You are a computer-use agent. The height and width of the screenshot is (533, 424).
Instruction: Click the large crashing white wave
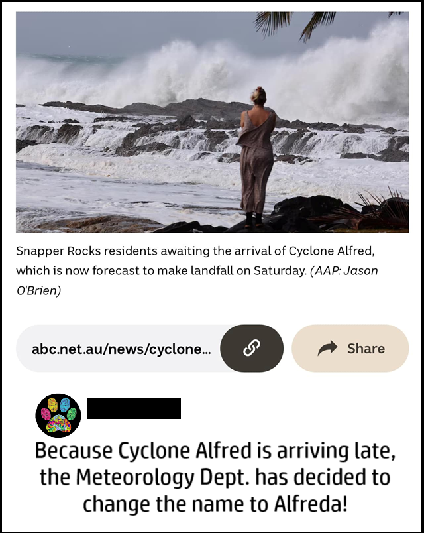pos(217,75)
